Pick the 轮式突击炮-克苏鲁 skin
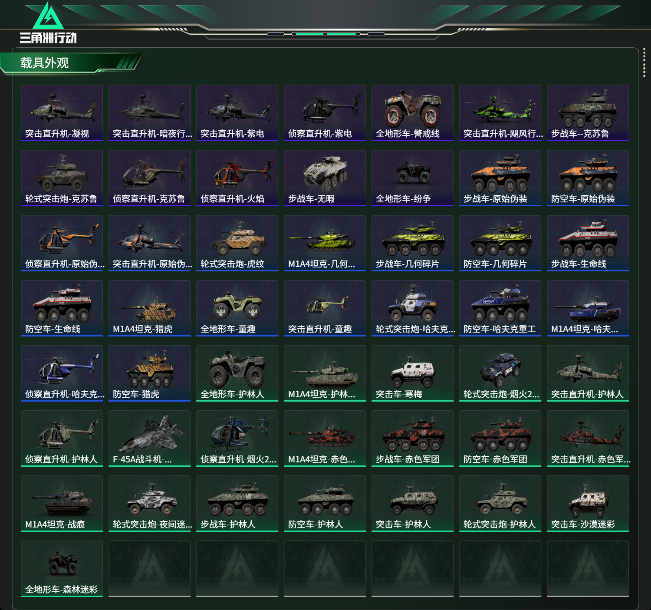 pyautogui.click(x=62, y=178)
